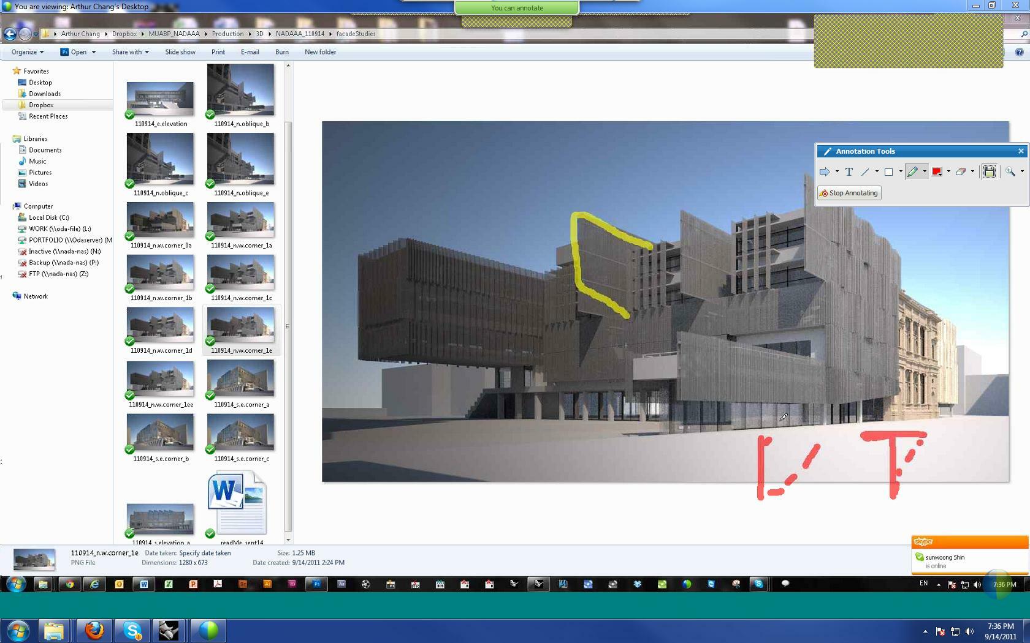Click Burn in the Explorer toolbar
The image size is (1030, 643).
[x=282, y=52]
